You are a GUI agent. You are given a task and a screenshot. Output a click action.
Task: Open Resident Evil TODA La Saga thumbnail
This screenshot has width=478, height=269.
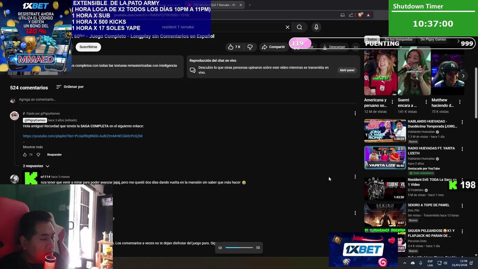coord(385,189)
